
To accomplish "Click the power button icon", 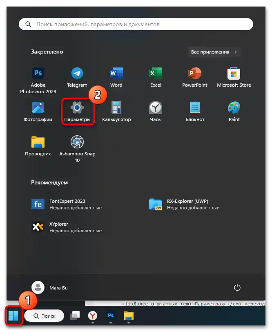I will click(237, 287).
